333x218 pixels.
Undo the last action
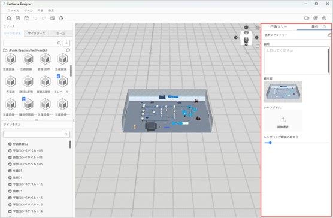35,18
